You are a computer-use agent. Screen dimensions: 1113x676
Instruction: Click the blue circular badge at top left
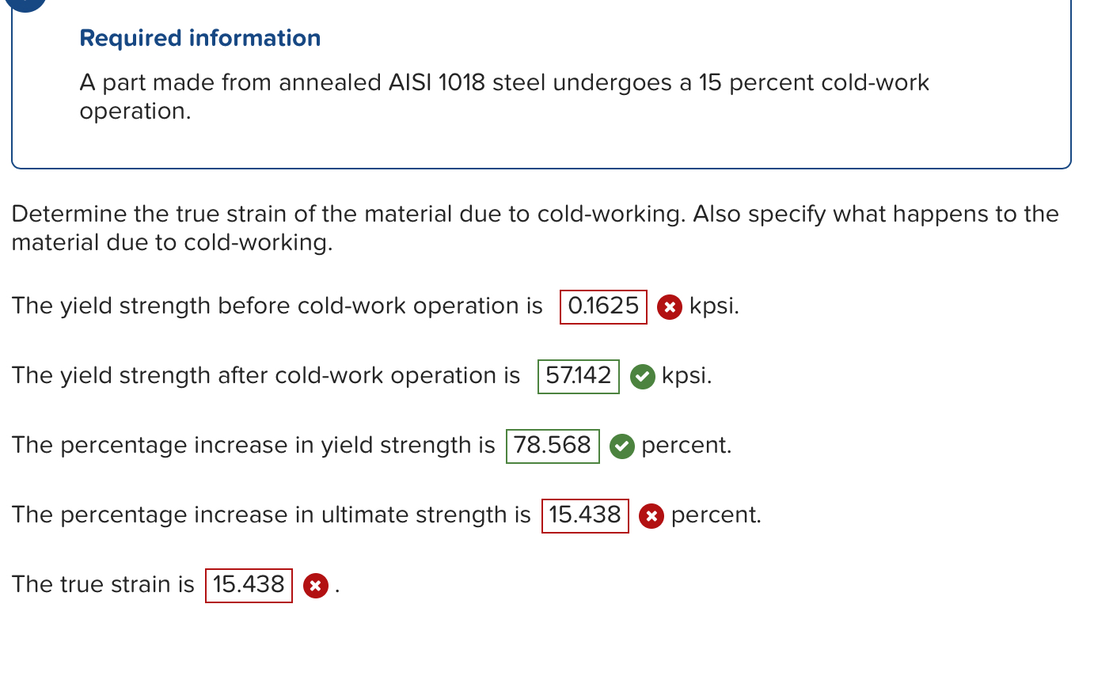(x=28, y=5)
